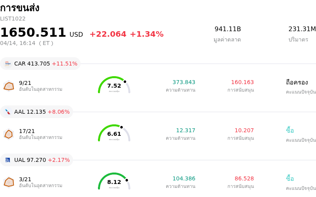316x197 pixels.
Task: Click the การขนส่ง sector title
Action: coord(20,8)
